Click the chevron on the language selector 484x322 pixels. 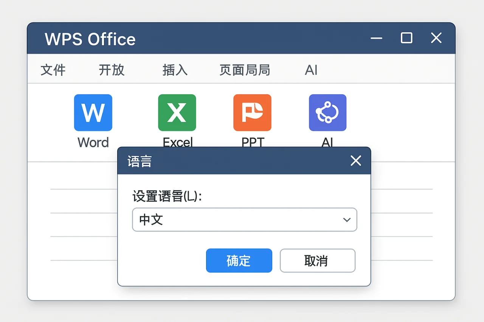point(346,220)
